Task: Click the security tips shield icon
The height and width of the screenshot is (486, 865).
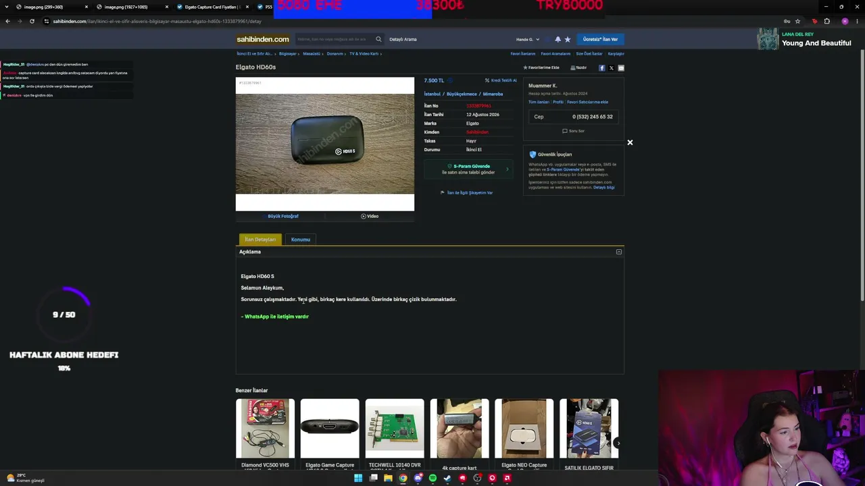Action: (x=533, y=155)
